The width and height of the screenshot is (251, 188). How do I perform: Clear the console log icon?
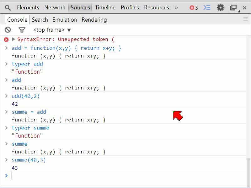[8, 30]
